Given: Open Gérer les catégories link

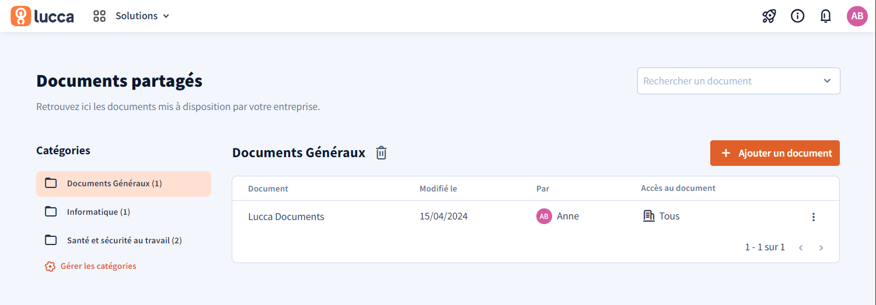Looking at the screenshot, I should point(99,266).
